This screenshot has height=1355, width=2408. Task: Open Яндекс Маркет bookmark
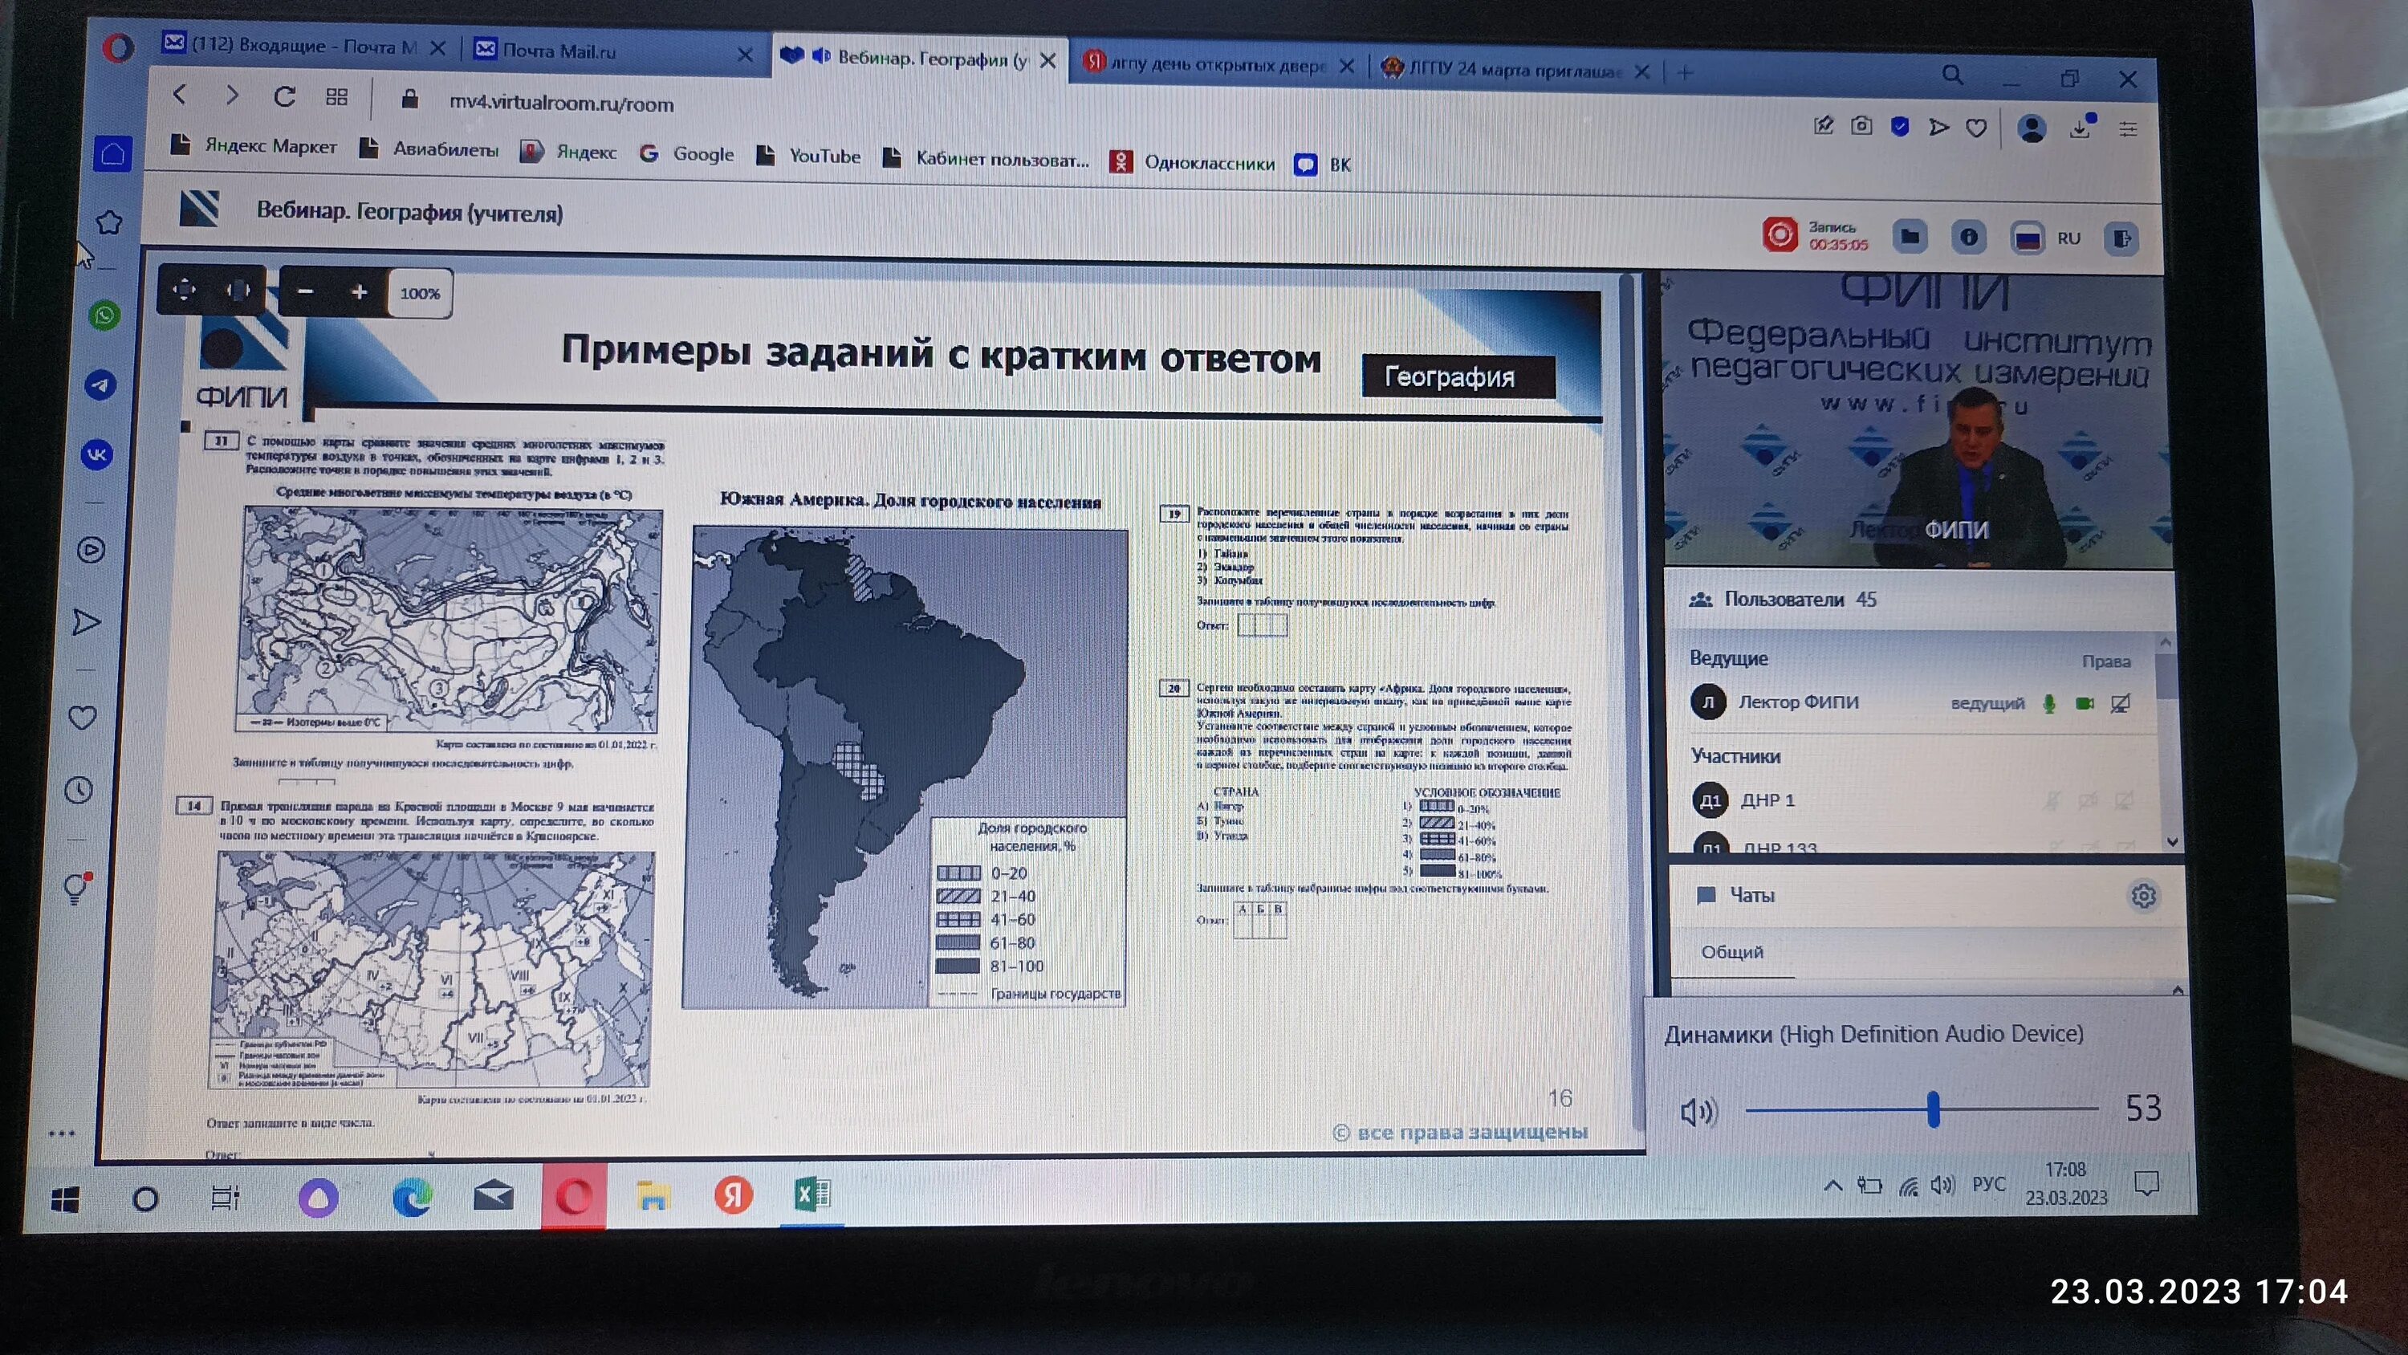click(254, 146)
